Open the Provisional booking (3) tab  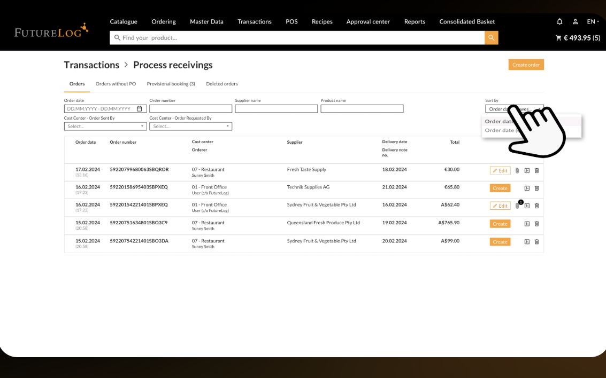click(x=171, y=84)
